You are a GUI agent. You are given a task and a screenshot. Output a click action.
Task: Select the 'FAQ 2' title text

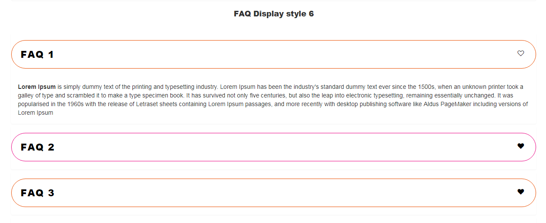[x=38, y=147]
